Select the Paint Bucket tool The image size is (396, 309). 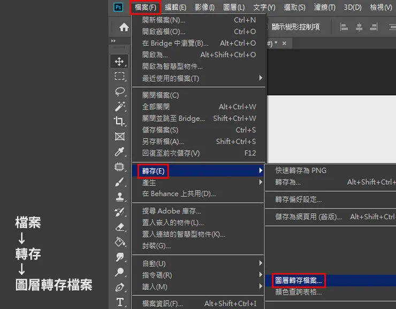(120, 242)
